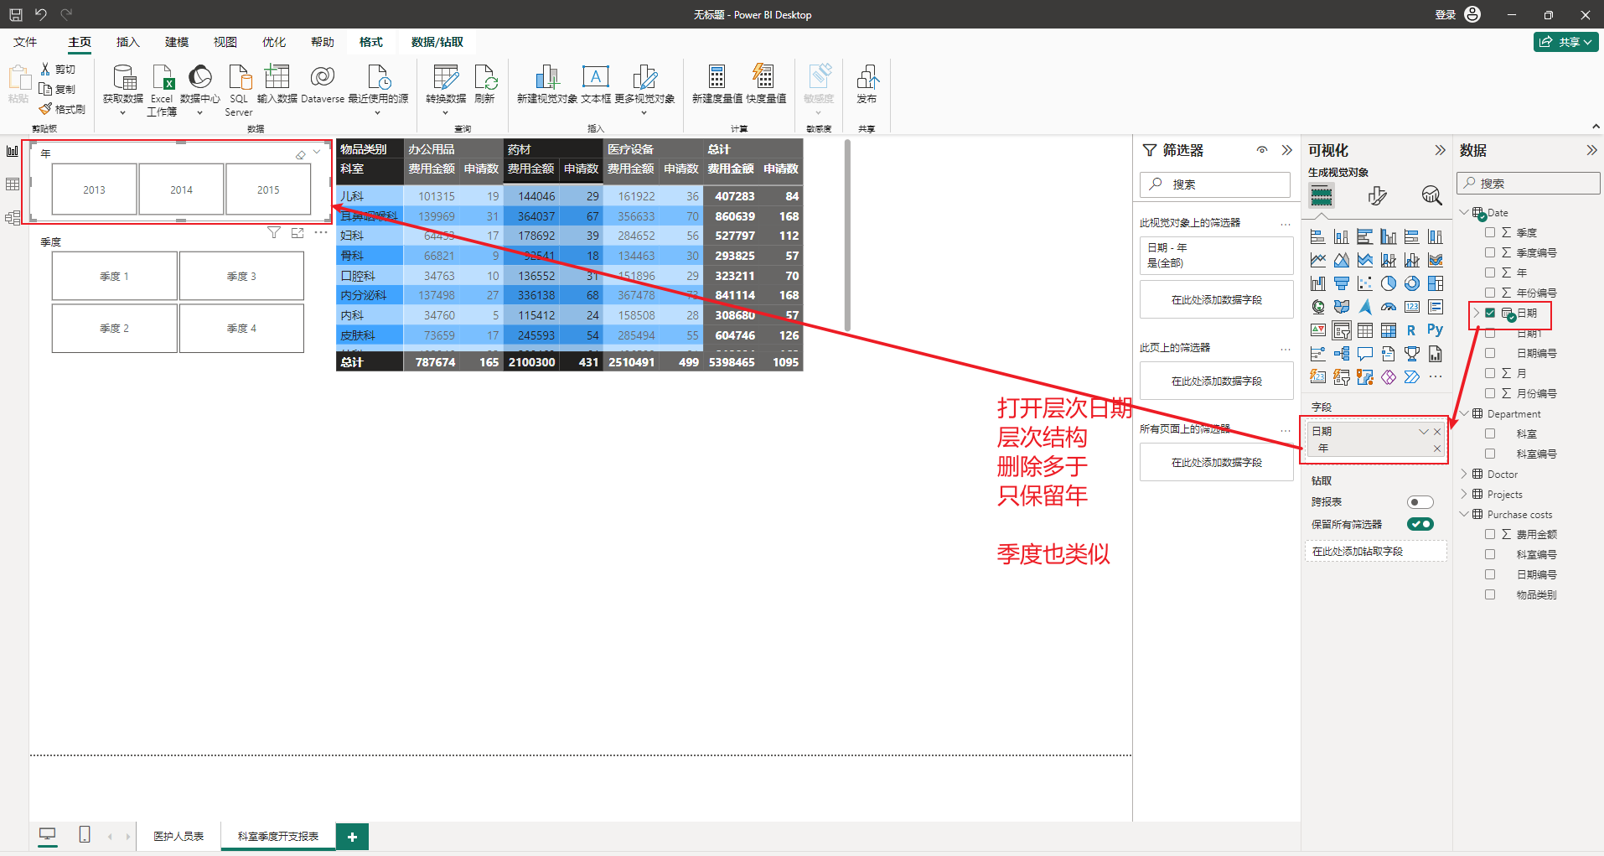
Task: Select the R script visual icon
Action: point(1412,330)
